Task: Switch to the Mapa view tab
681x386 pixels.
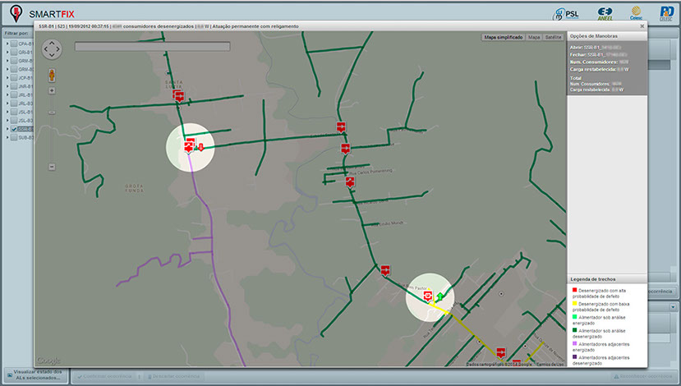Action: [x=534, y=38]
